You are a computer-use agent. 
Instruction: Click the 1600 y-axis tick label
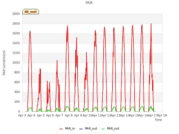[x=16, y=33]
